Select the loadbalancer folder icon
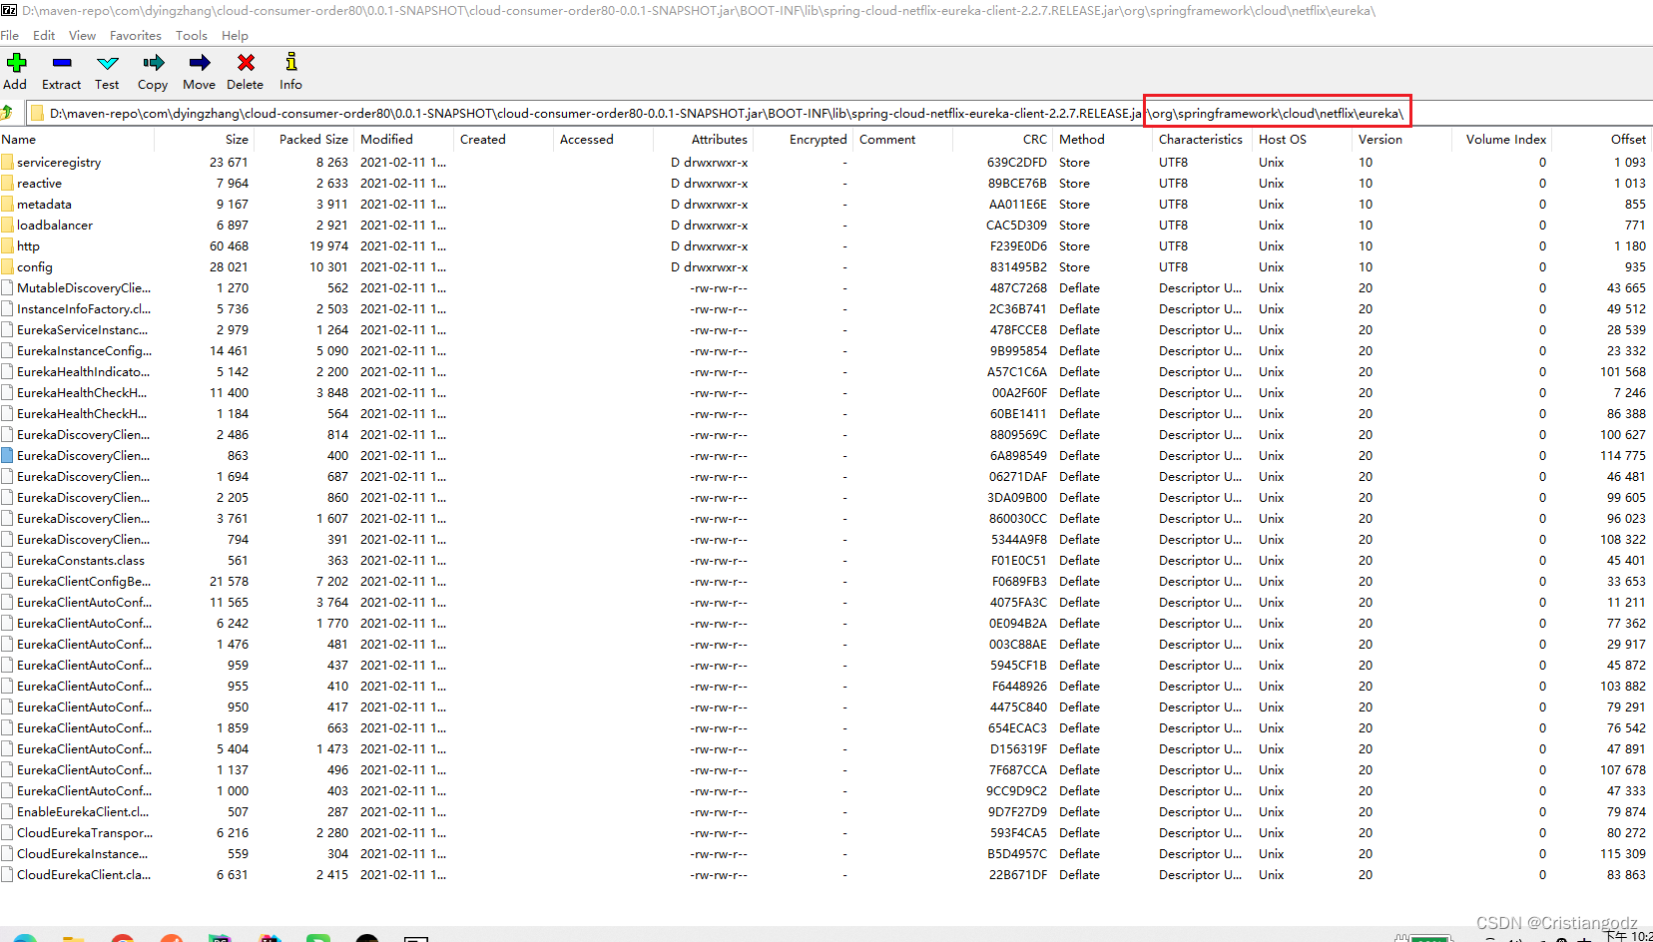1653x942 pixels. [x=8, y=226]
